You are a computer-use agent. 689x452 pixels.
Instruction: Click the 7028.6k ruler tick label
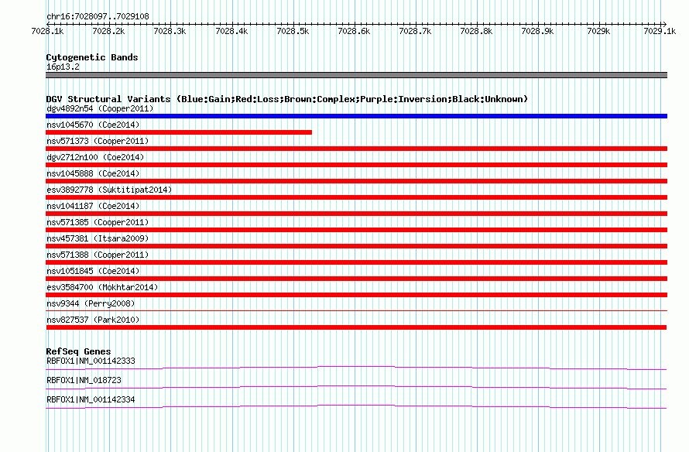[354, 31]
